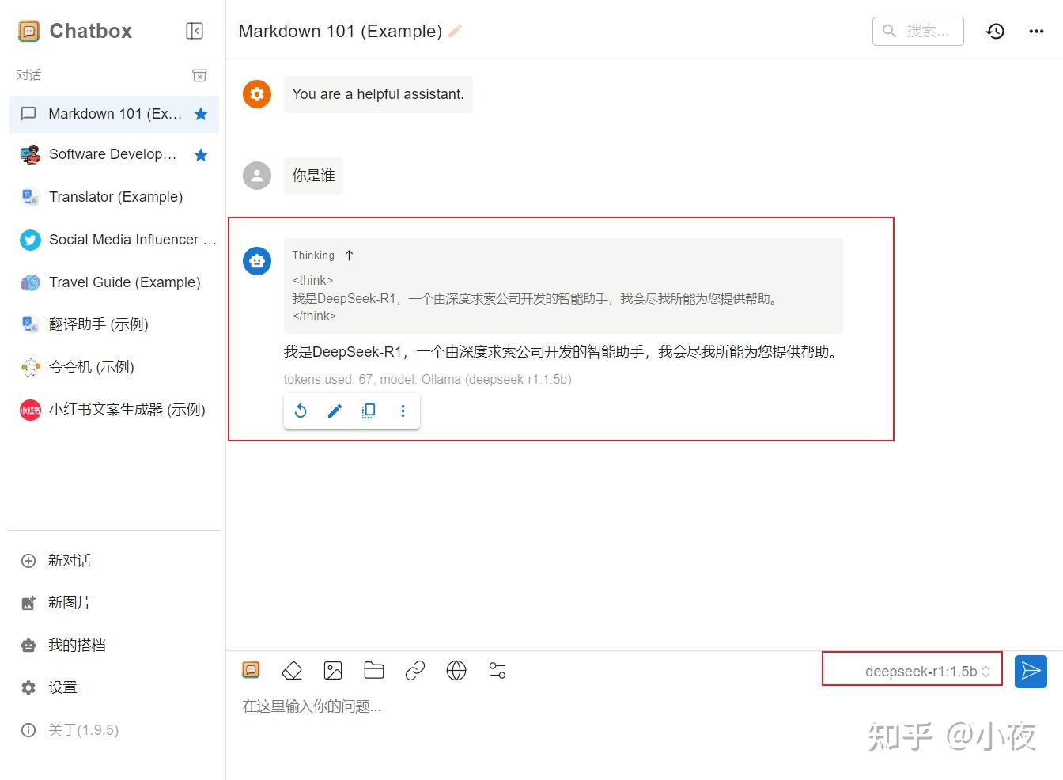Edit conversation title pencil icon
The height and width of the screenshot is (780, 1063).
pyautogui.click(x=455, y=31)
